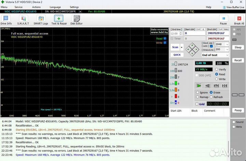Screen dimensions: 246x161
Task: Open the Language menu
Action: [55, 7]
